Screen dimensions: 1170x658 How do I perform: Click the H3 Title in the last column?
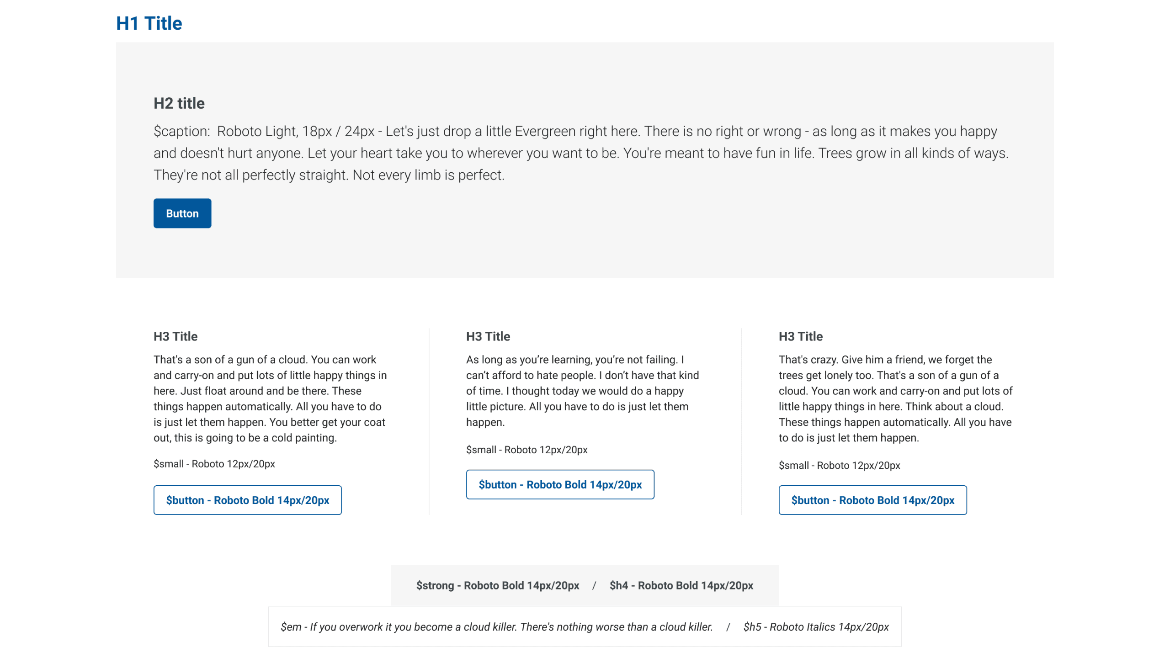800,336
